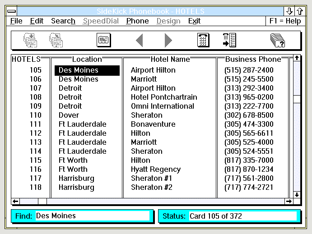Select Ft Worth in row 115
This screenshot has width=312, height=234.
point(73,161)
